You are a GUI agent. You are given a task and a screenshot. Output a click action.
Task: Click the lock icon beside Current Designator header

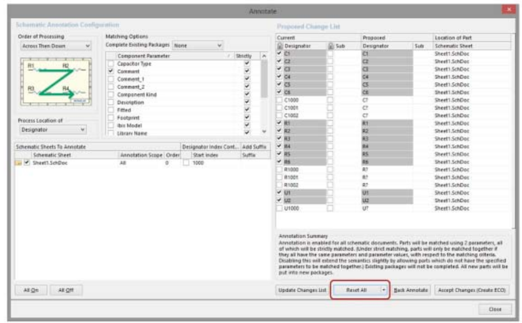coord(280,46)
